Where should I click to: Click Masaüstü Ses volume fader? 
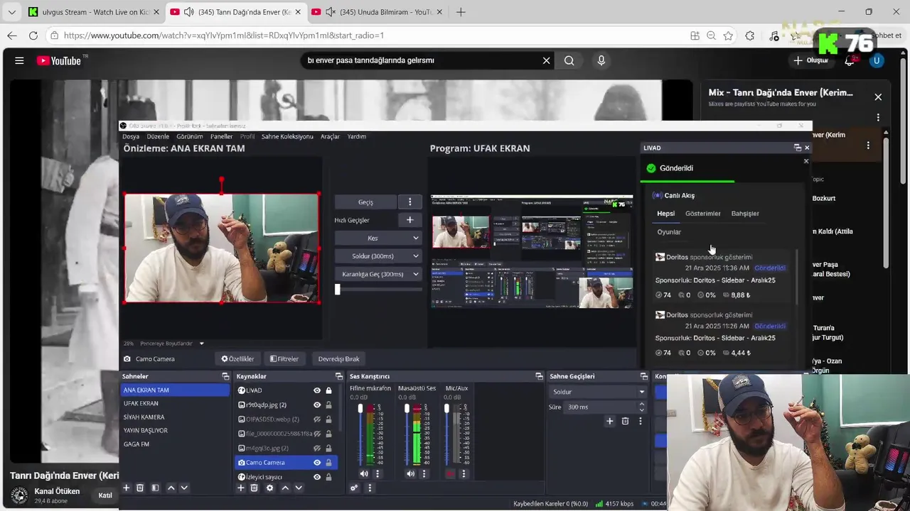(x=406, y=410)
